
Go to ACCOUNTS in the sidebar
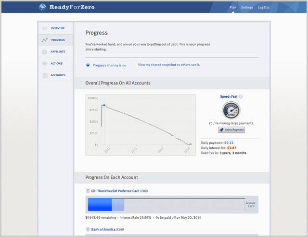click(x=58, y=75)
